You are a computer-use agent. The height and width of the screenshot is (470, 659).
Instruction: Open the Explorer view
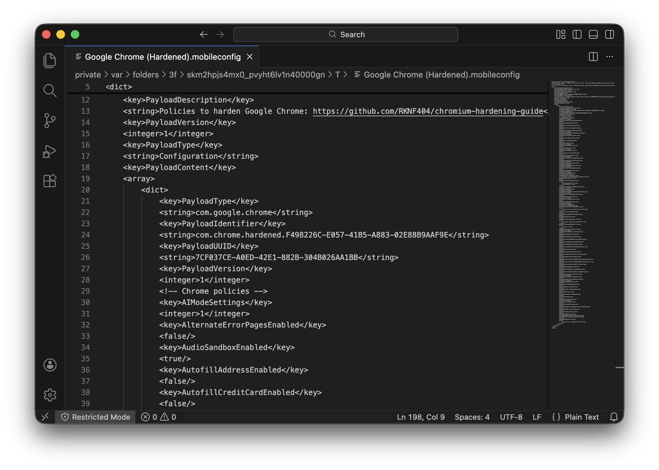click(x=50, y=61)
